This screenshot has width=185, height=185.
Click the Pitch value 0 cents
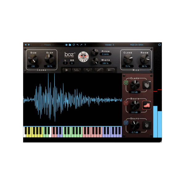click(x=105, y=54)
